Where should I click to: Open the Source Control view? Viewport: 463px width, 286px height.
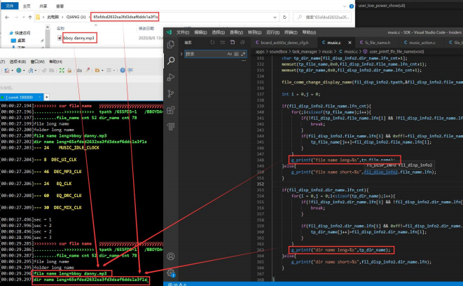pos(171,94)
